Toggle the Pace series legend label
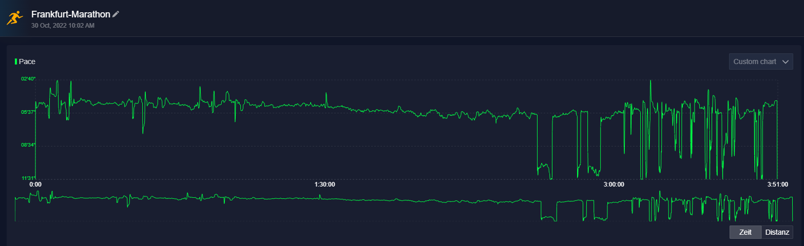Image resolution: width=804 pixels, height=246 pixels. click(x=27, y=61)
